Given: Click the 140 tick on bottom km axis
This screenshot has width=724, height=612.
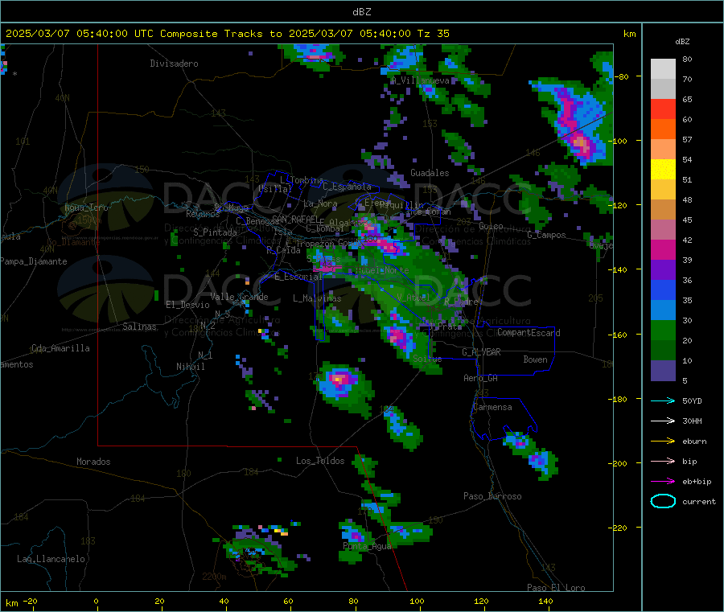Looking at the screenshot, I should 545,601.
